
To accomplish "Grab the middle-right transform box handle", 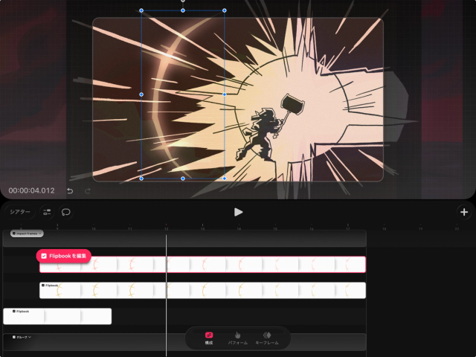I will [225, 94].
